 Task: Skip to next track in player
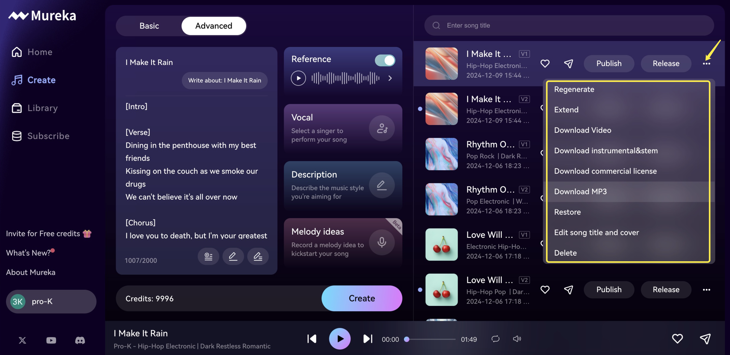pos(368,339)
